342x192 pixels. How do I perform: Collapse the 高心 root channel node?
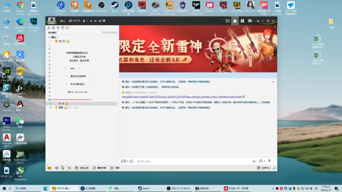[50, 37]
